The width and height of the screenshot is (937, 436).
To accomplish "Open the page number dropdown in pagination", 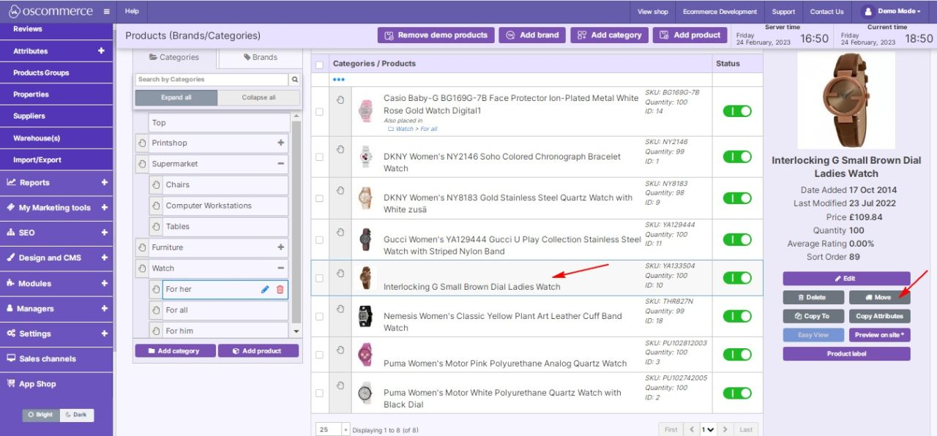I will click(x=708, y=429).
